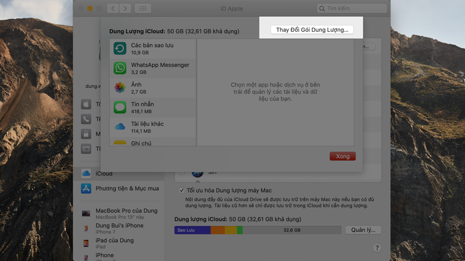
Task: Toggle Tối ưu hóa Dung lượng máy Mac
Action: (182, 190)
